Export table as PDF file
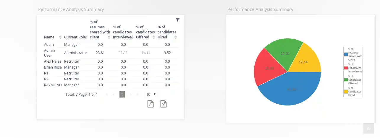 (x=151, y=104)
